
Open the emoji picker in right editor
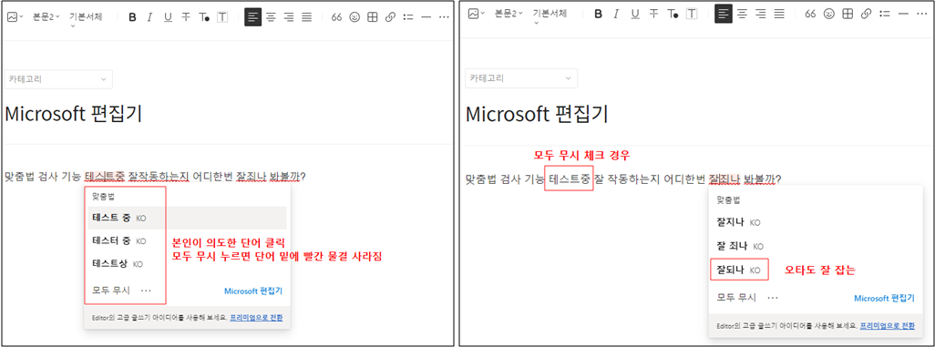[829, 14]
